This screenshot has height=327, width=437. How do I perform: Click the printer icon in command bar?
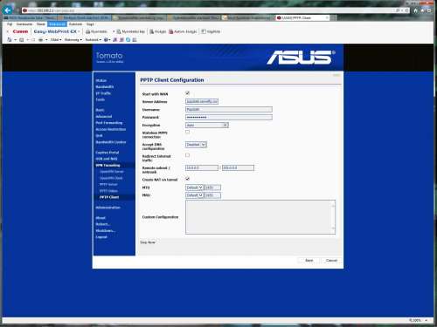pyautogui.click(x=40, y=39)
